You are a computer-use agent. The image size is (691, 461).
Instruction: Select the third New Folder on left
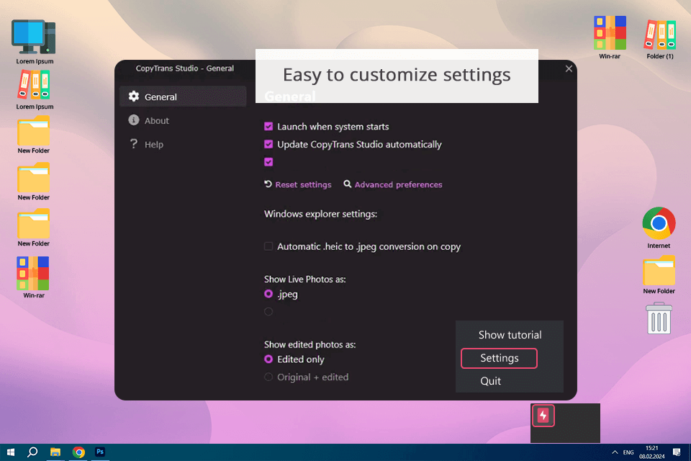34,228
